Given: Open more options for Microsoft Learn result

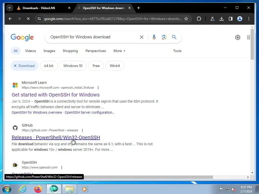Looking at the screenshot, I should pos(98,88).
